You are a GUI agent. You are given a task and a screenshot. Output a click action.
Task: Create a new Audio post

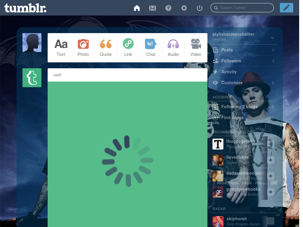tap(173, 48)
